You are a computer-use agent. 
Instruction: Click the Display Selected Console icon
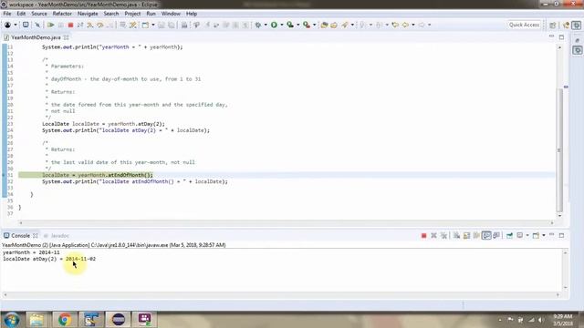tap(519, 235)
